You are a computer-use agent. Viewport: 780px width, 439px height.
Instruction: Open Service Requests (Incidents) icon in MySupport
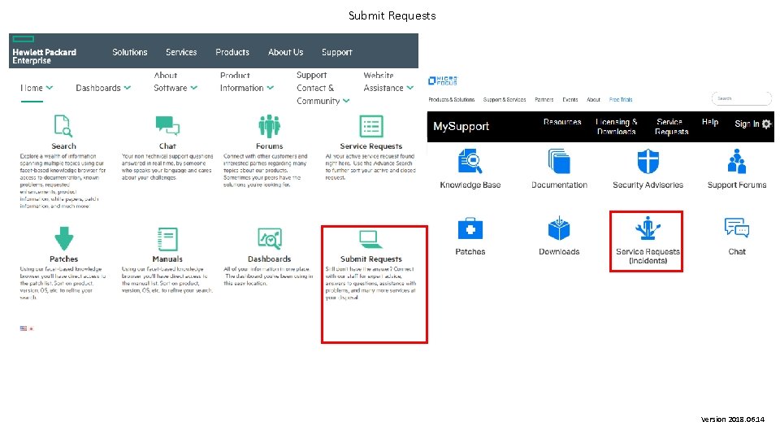648,228
